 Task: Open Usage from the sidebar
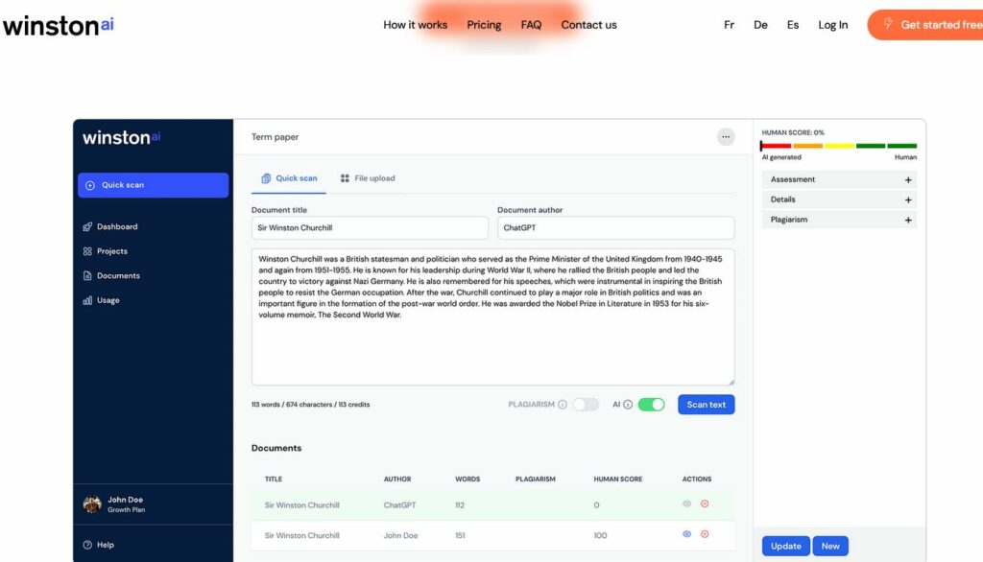pos(101,300)
